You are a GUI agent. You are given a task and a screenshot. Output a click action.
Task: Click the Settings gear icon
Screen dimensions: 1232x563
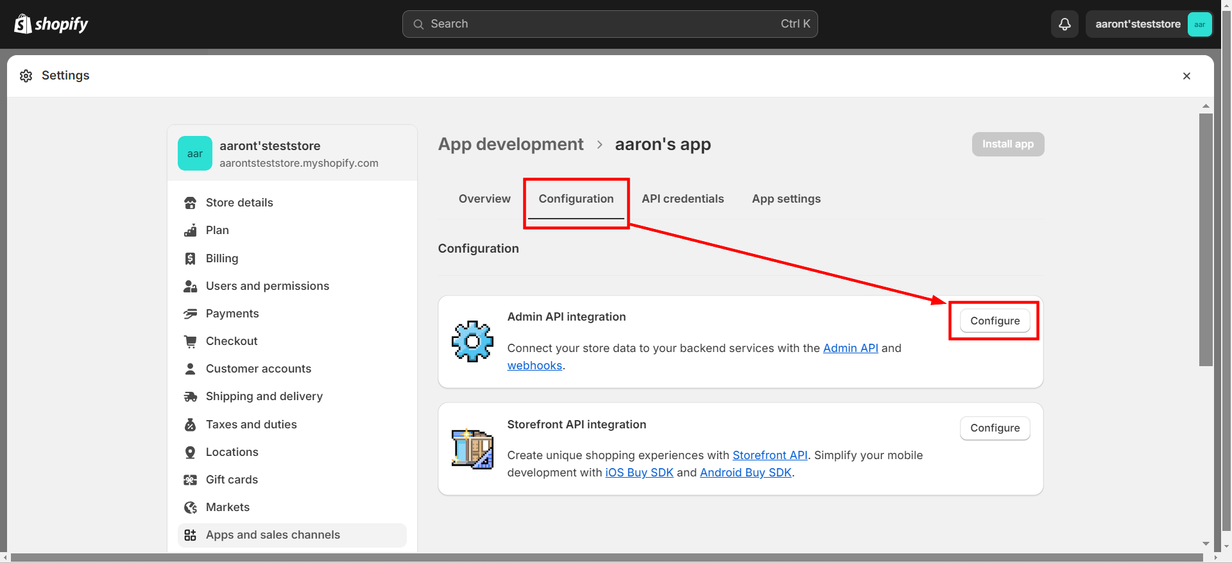click(26, 76)
